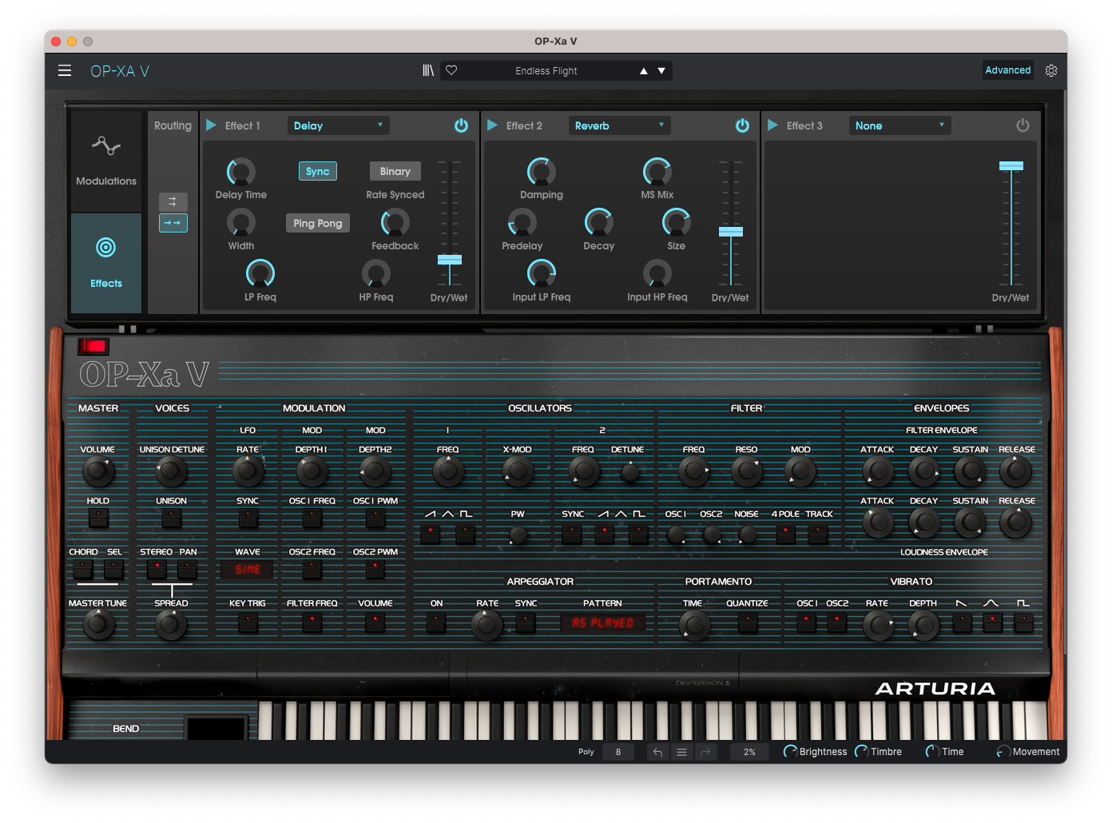
Task: Load previous preset with up arrow
Action: pyautogui.click(x=644, y=71)
